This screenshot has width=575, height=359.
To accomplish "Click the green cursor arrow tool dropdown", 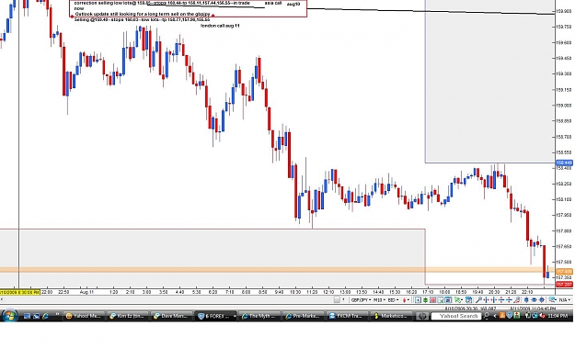I will click(x=458, y=300).
